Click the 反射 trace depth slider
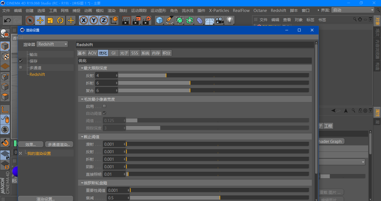381x201 pixels. (x=214, y=75)
